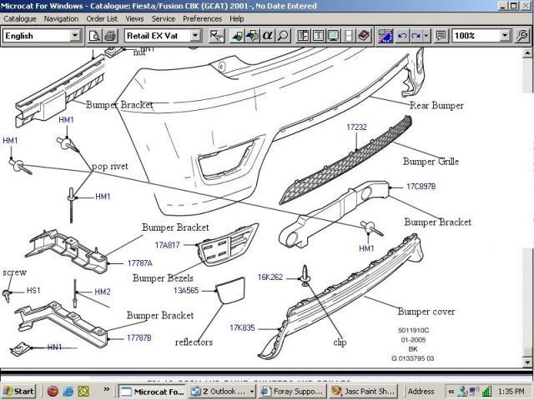
Task: Click the vertical scrollbar down arrow
Action: pos(526,364)
